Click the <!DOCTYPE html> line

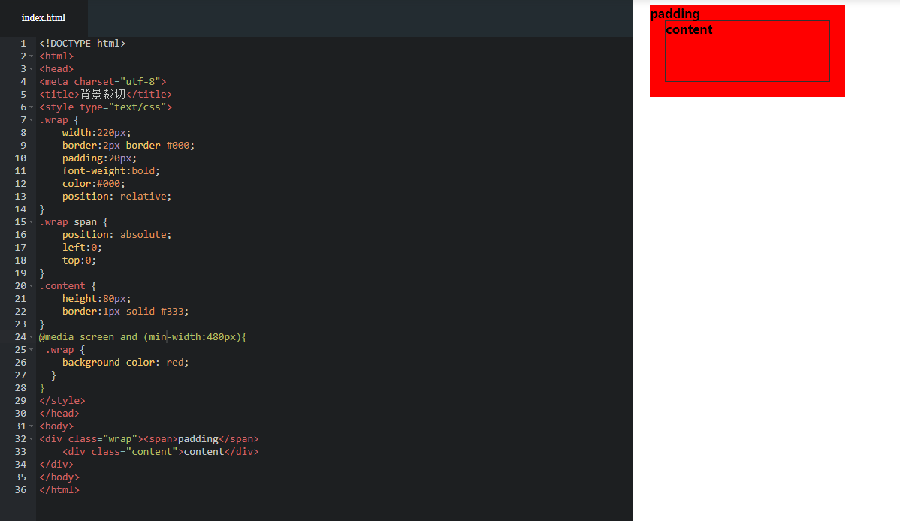coord(82,44)
